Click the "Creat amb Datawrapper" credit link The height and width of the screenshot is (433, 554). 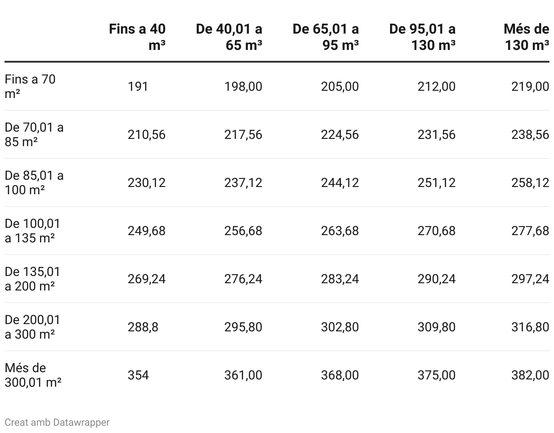(x=57, y=422)
